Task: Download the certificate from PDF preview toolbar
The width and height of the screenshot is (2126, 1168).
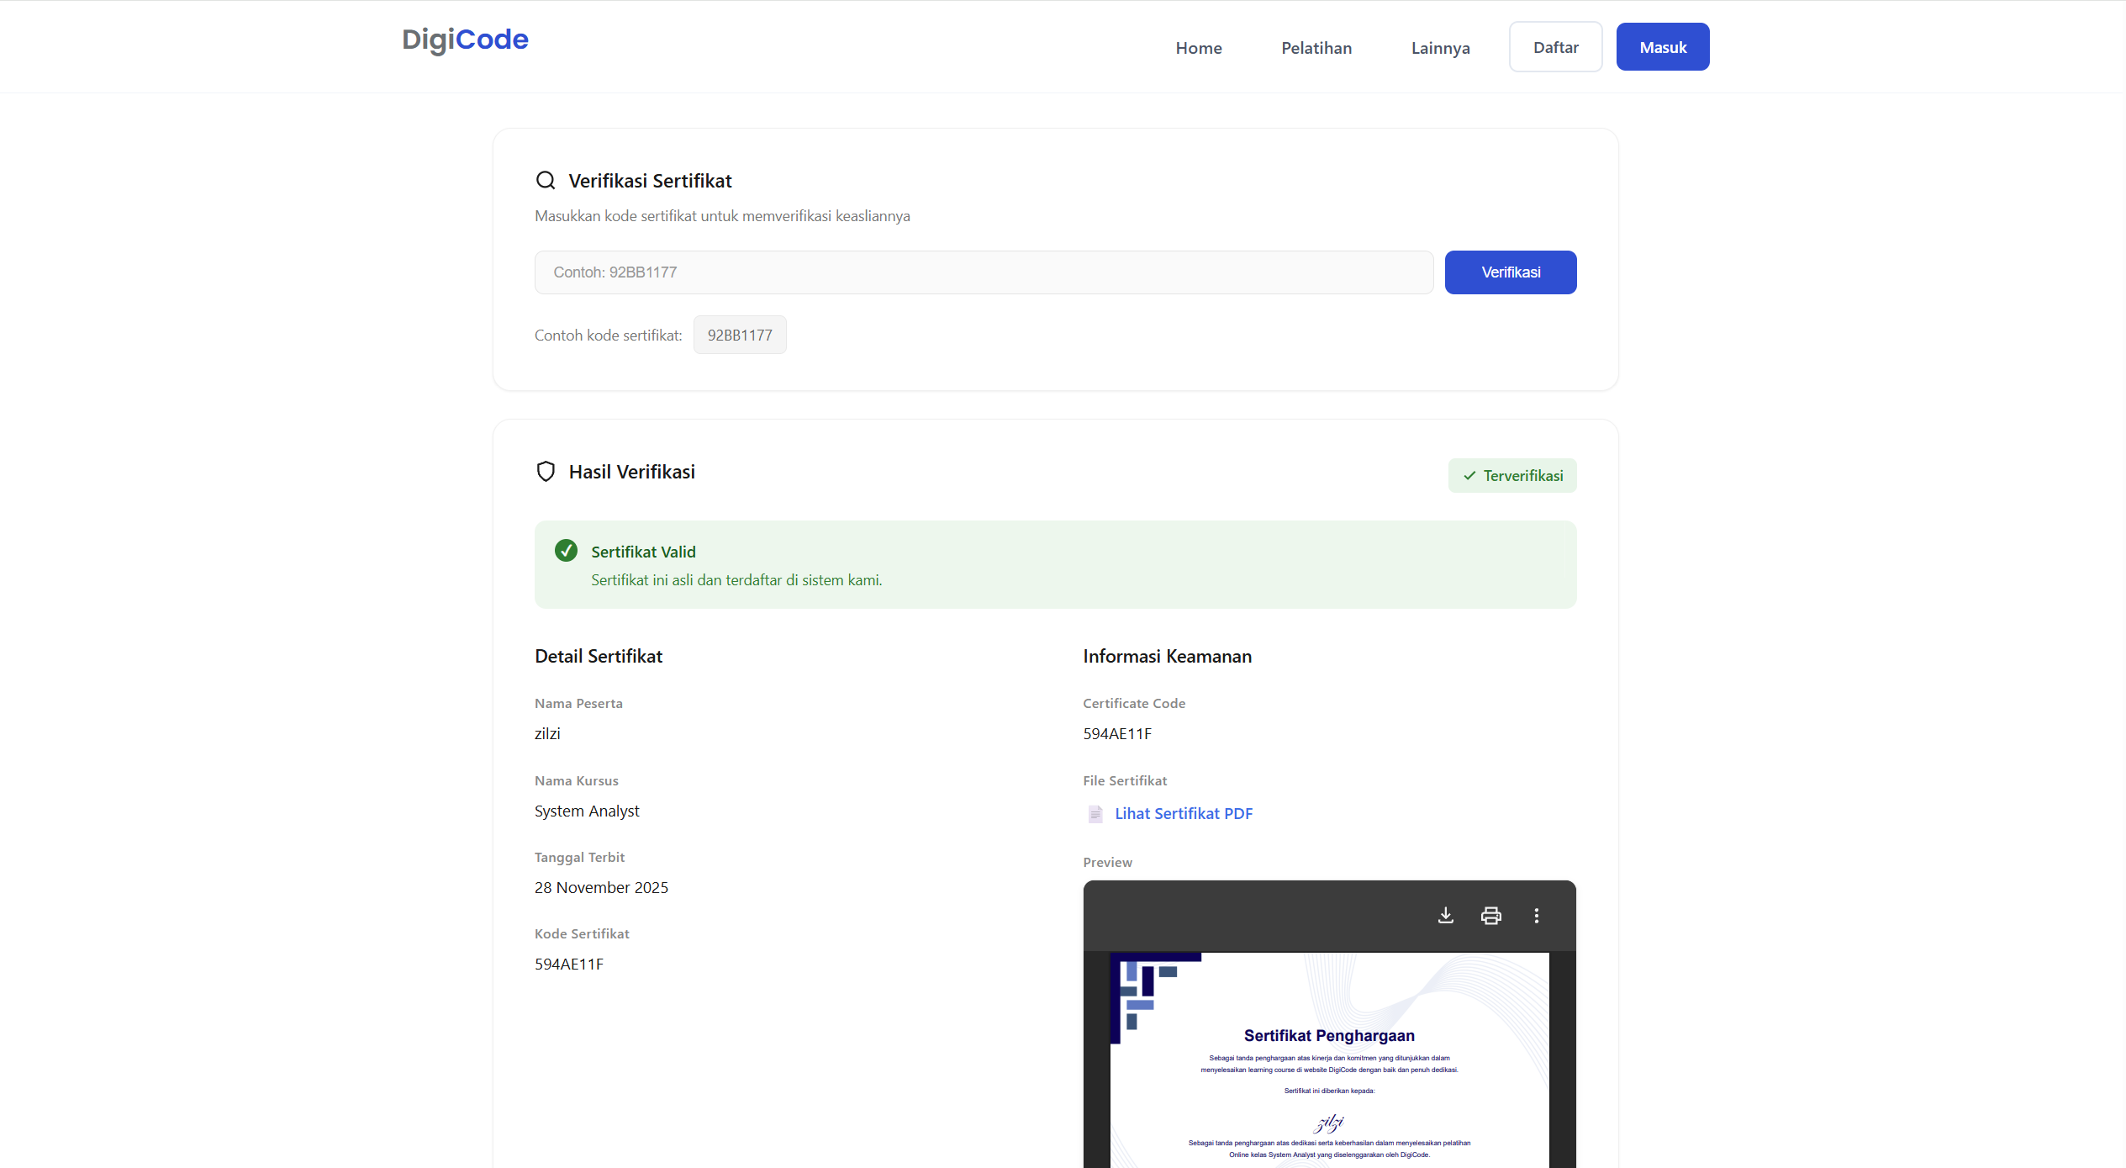Action: tap(1445, 915)
